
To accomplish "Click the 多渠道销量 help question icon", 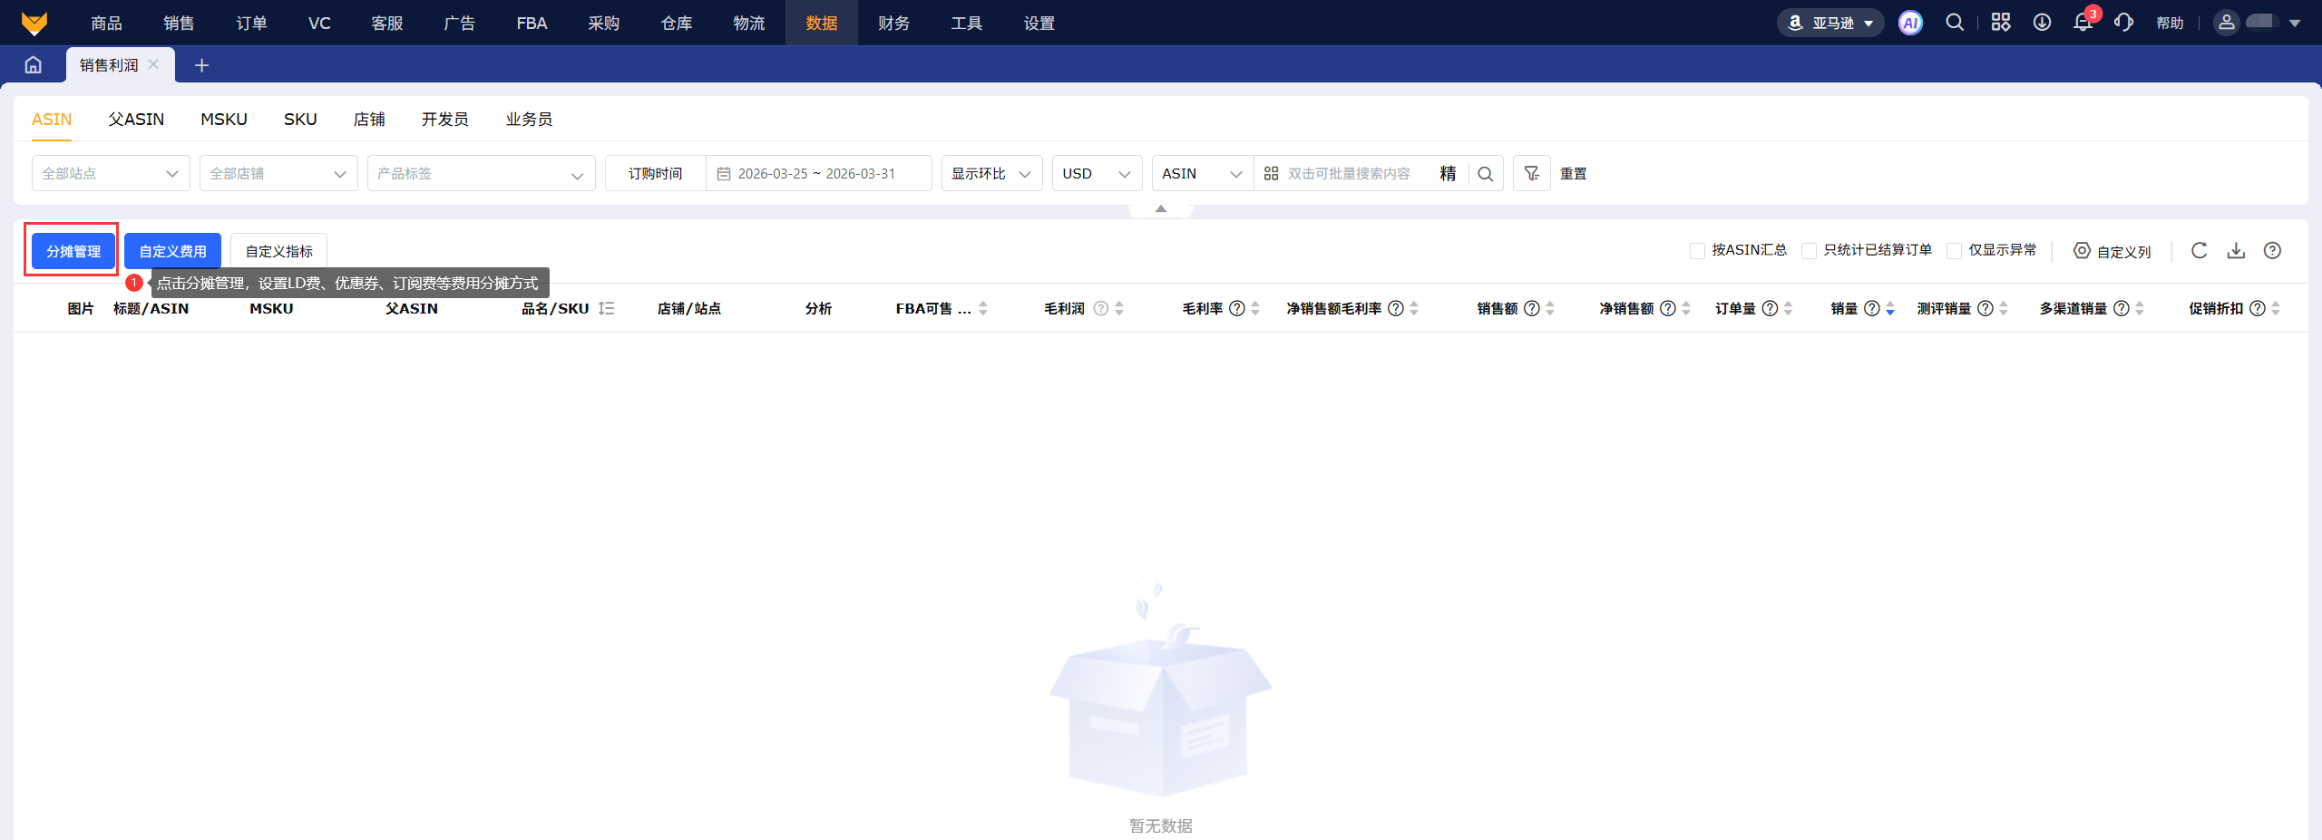I will coord(2122,309).
